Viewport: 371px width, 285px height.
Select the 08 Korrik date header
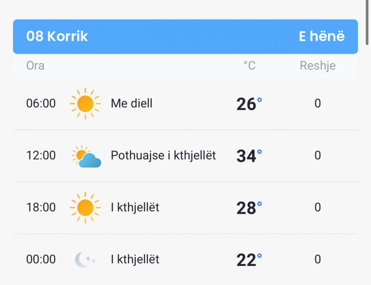pyautogui.click(x=57, y=36)
